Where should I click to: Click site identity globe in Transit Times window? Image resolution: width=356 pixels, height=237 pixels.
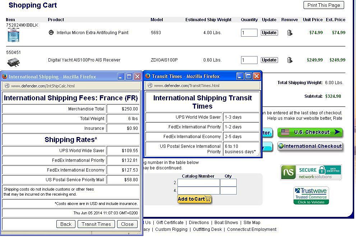[x=150, y=86]
